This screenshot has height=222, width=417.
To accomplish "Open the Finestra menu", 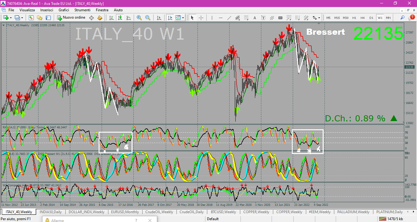I will pos(102,10).
